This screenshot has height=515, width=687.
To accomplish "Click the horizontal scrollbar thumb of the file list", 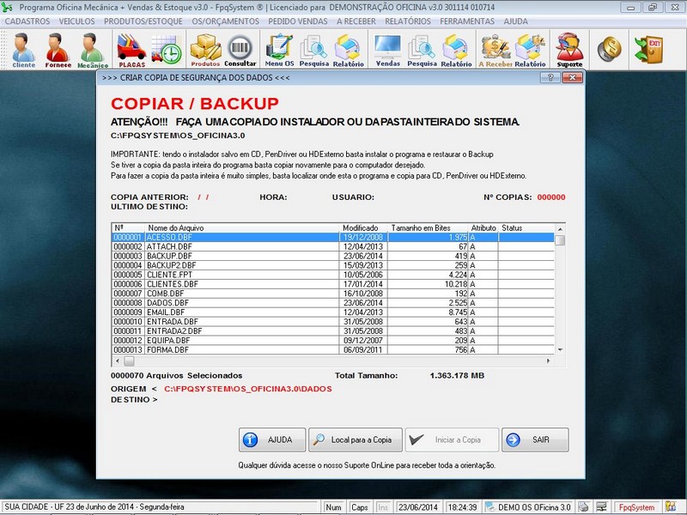I will (x=130, y=361).
